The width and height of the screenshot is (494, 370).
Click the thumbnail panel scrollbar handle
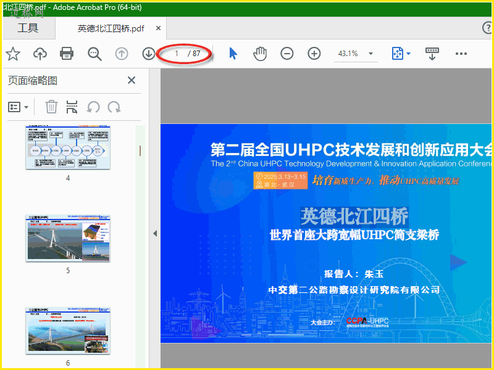140,150
